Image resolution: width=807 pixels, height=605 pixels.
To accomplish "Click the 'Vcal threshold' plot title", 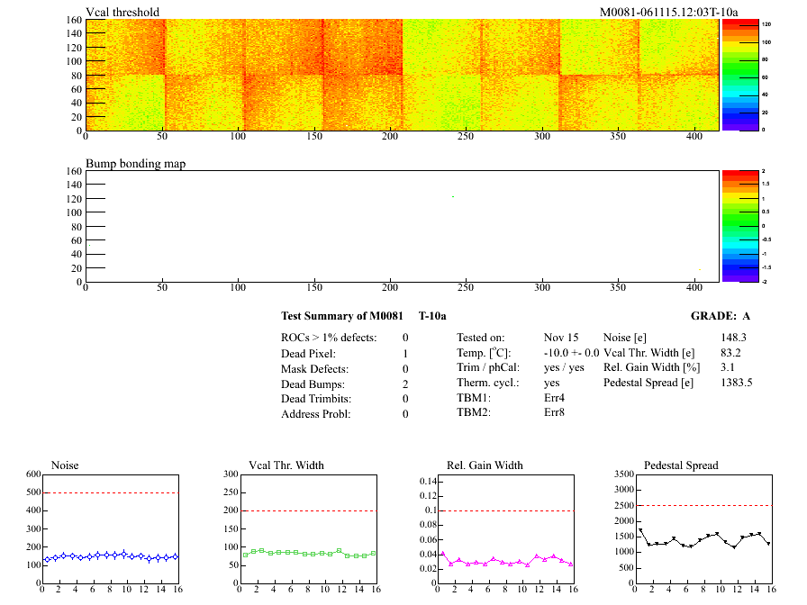I will (122, 12).
